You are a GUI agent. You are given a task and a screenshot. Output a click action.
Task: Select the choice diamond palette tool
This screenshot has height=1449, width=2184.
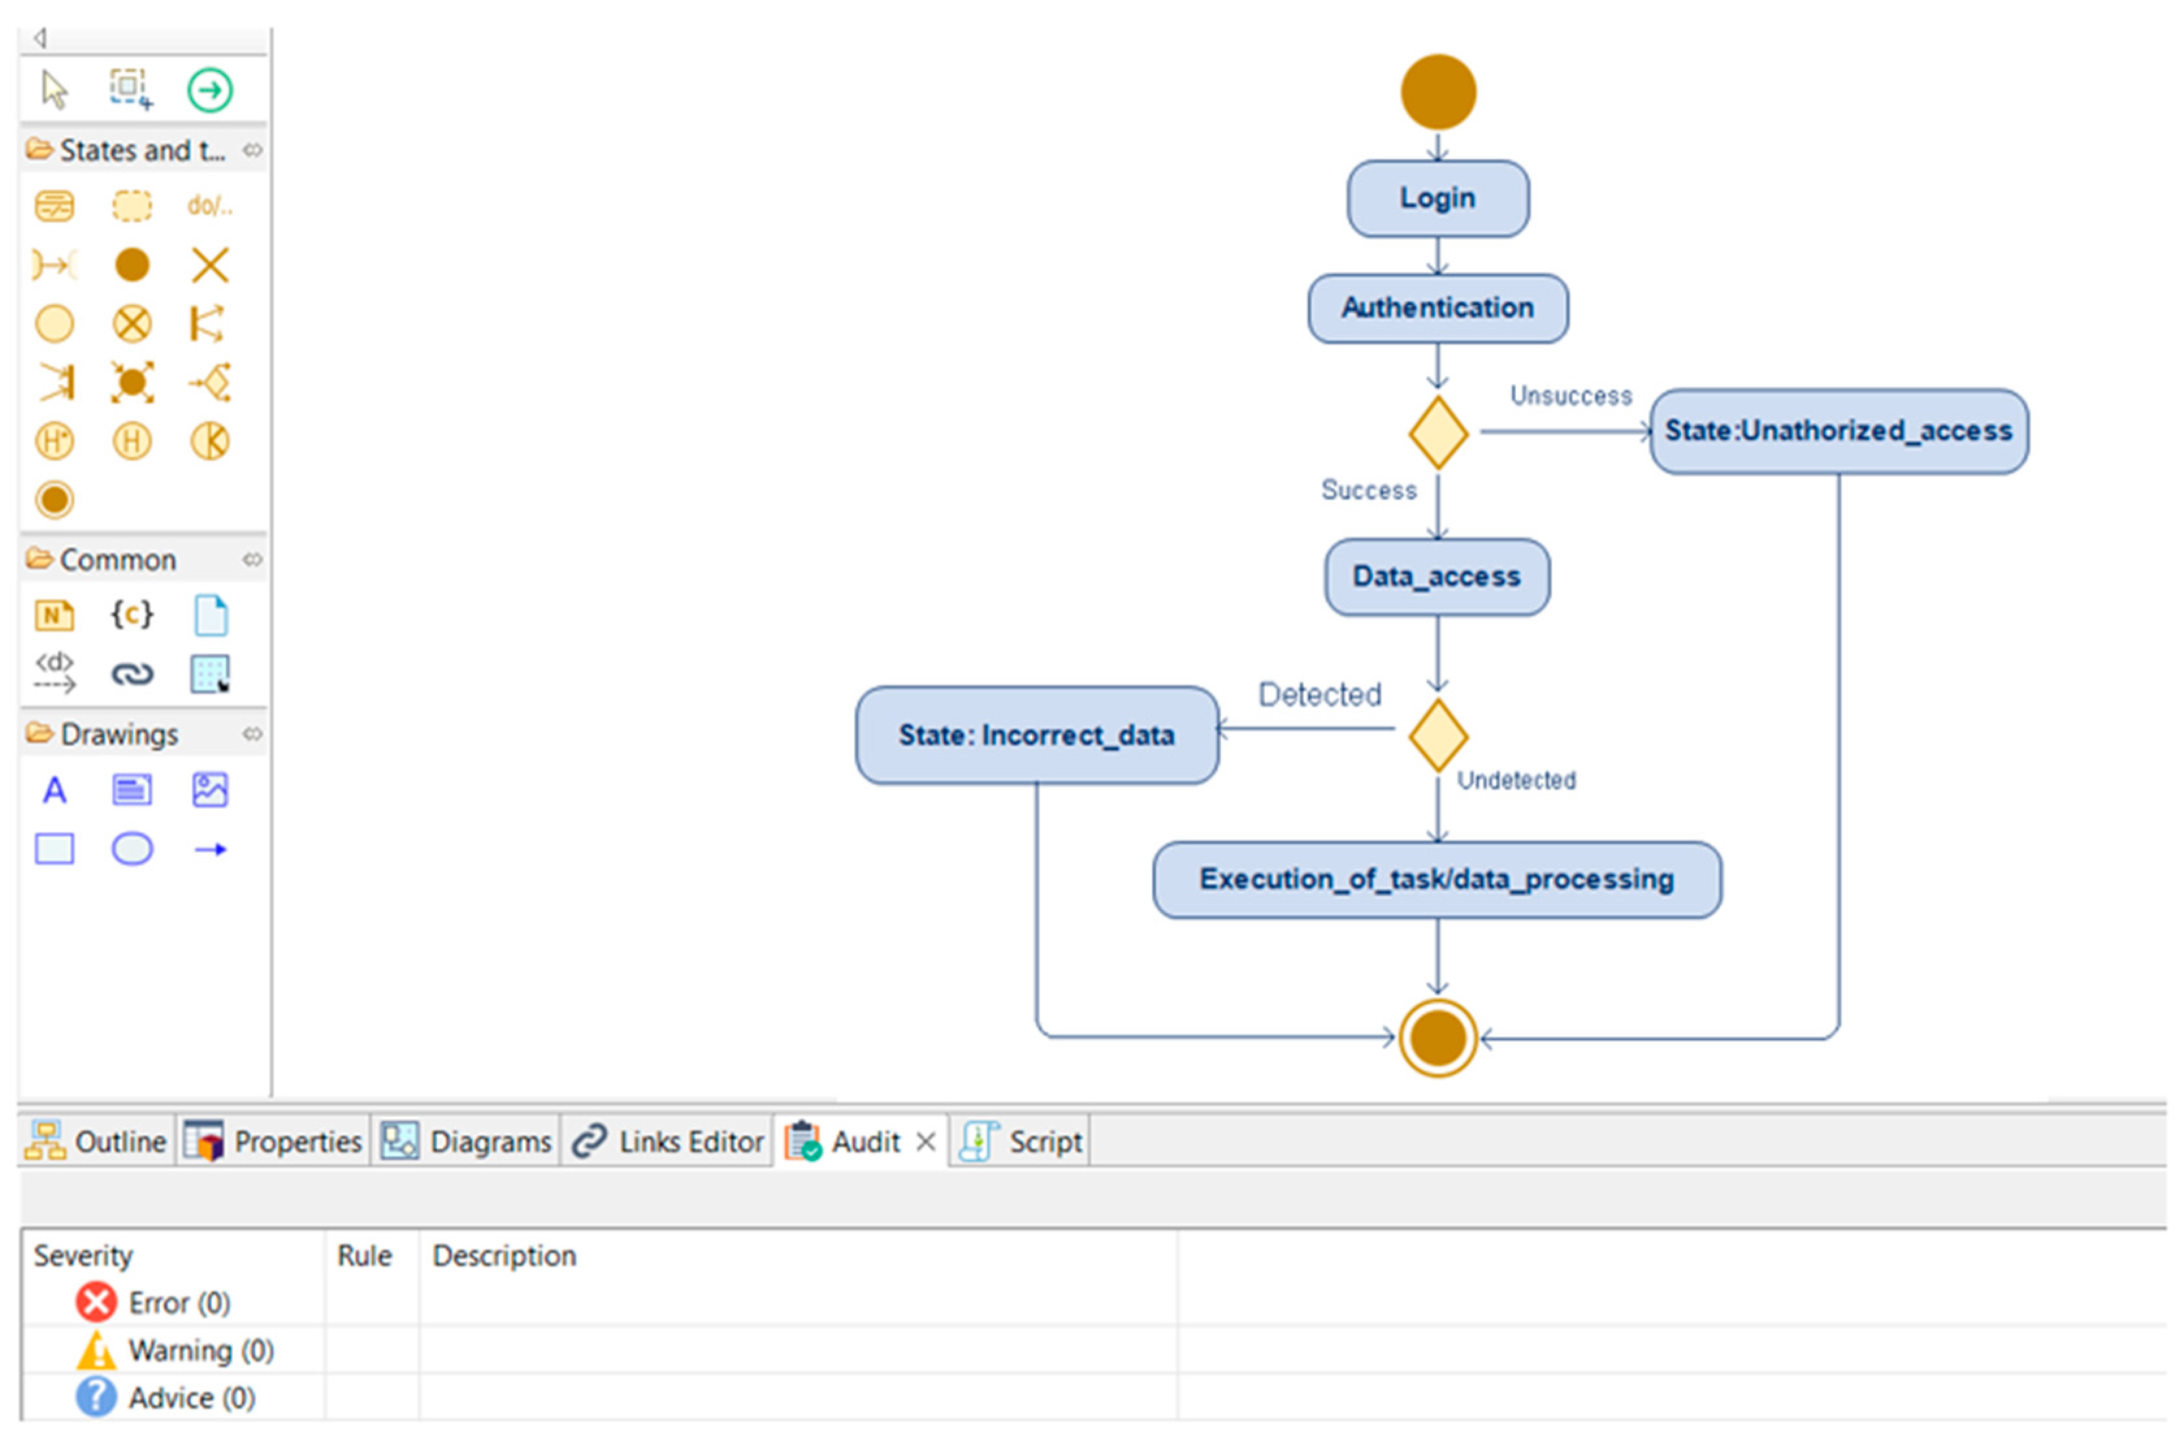pos(211,383)
